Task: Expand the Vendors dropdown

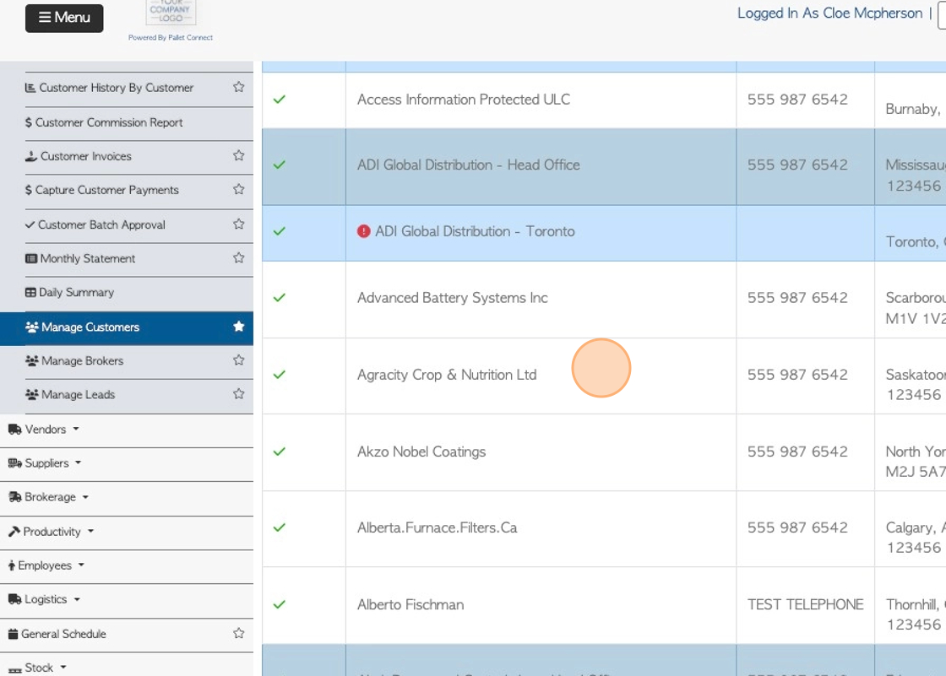Action: 44,430
